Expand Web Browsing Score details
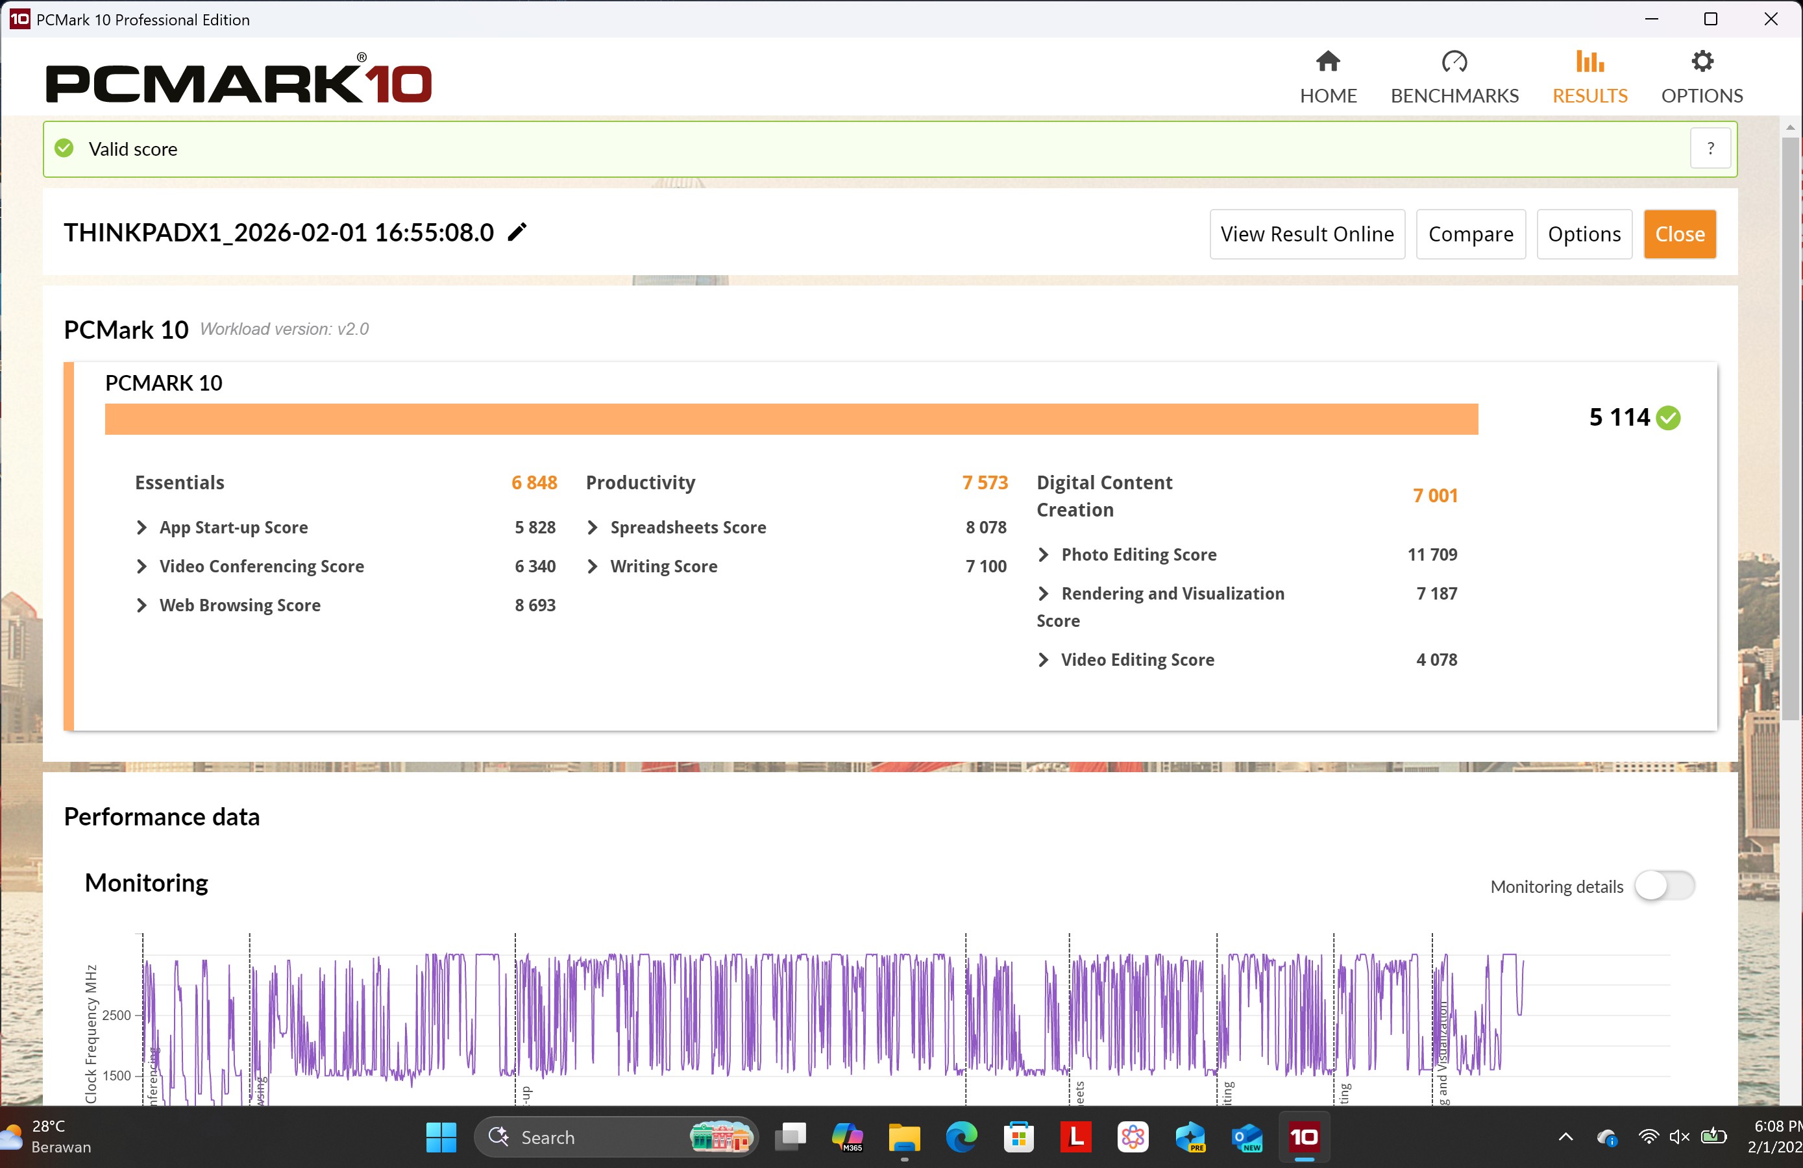 point(141,605)
